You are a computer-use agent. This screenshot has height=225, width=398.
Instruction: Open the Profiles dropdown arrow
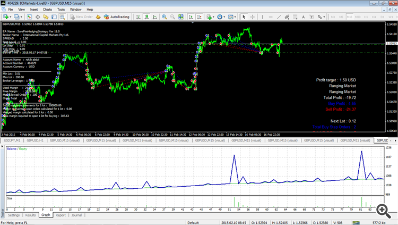[x=22, y=16]
